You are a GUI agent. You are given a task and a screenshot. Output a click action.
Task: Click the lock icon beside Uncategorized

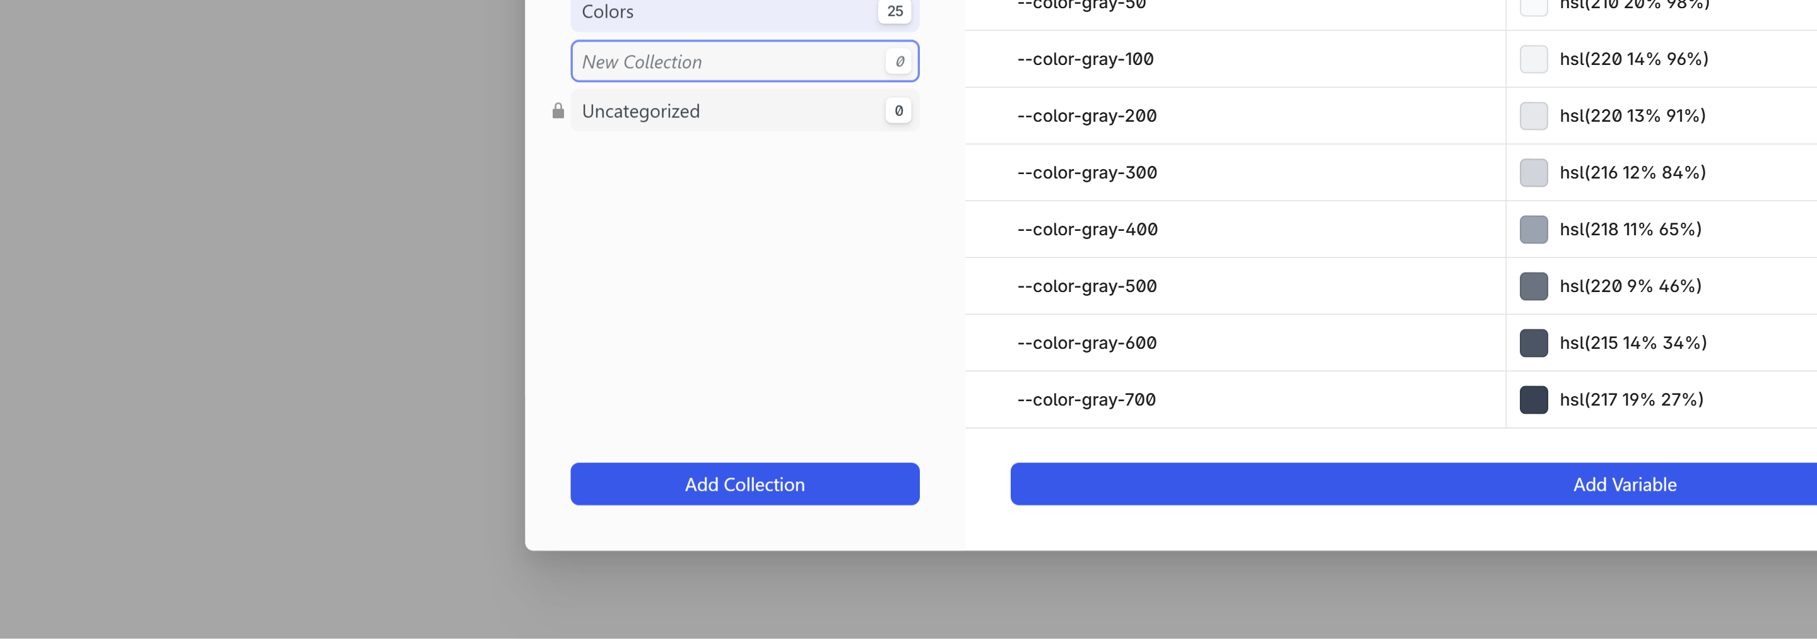coord(557,110)
